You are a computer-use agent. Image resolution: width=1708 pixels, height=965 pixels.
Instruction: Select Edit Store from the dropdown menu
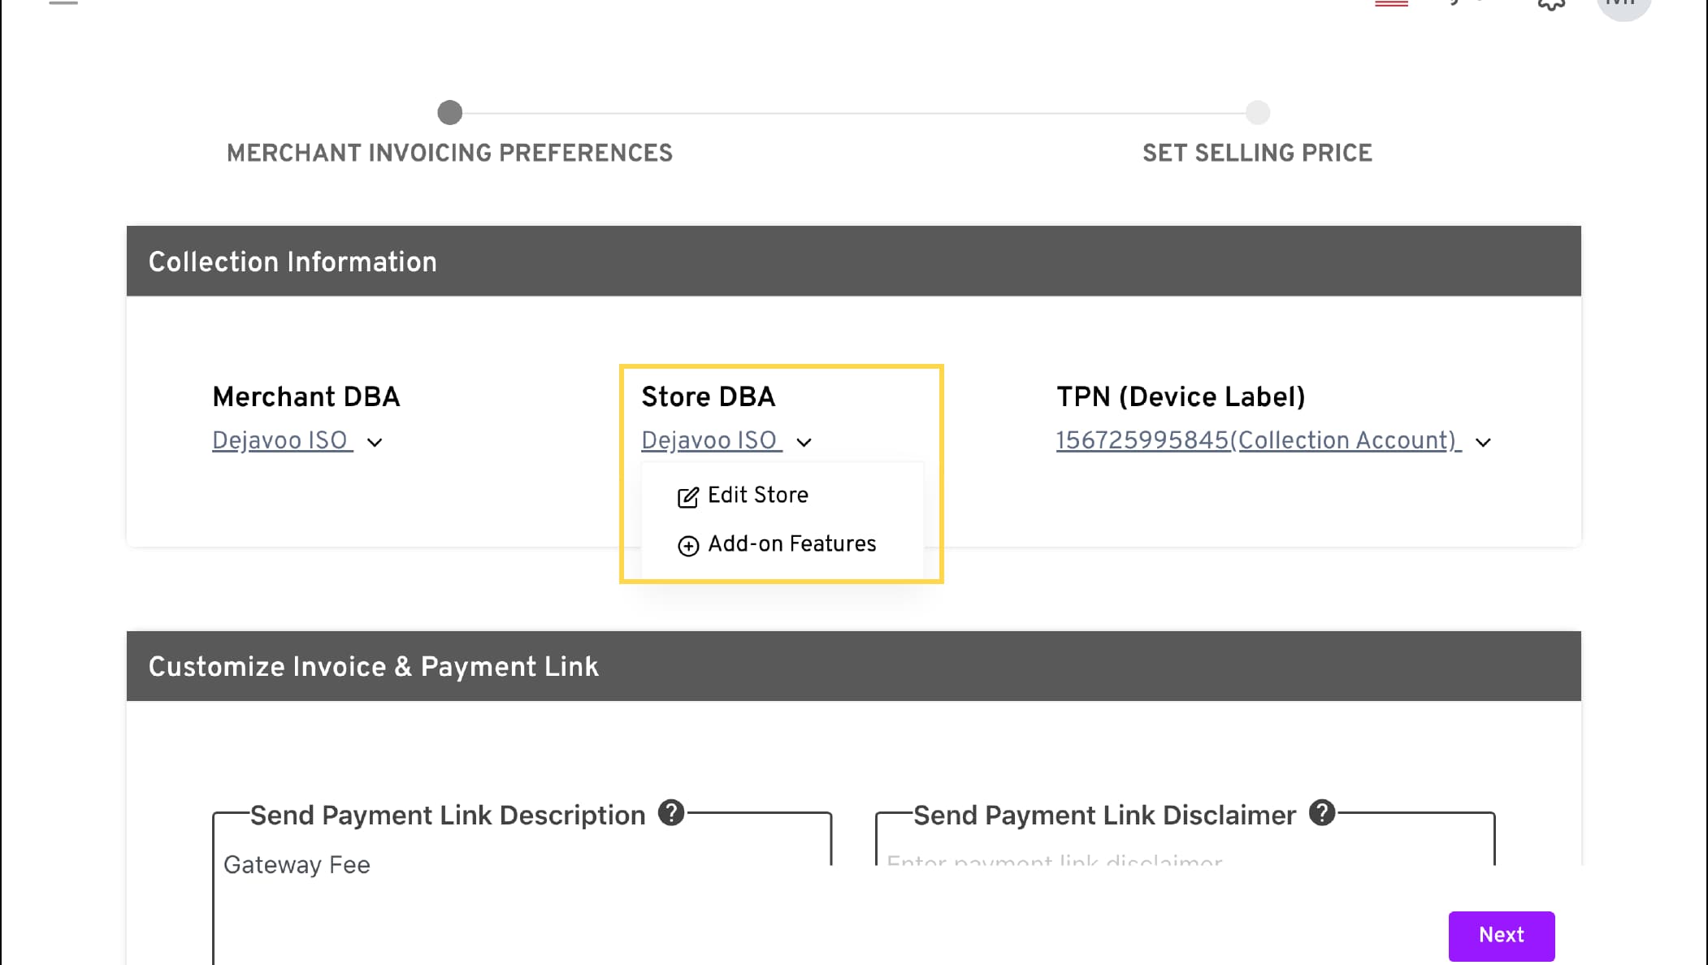pyautogui.click(x=757, y=495)
